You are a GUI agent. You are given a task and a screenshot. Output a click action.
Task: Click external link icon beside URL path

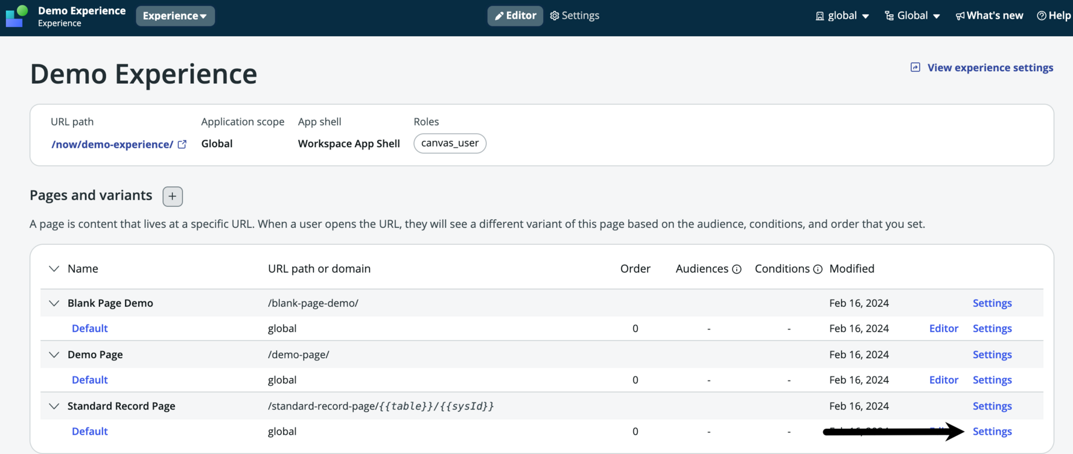[x=182, y=144]
